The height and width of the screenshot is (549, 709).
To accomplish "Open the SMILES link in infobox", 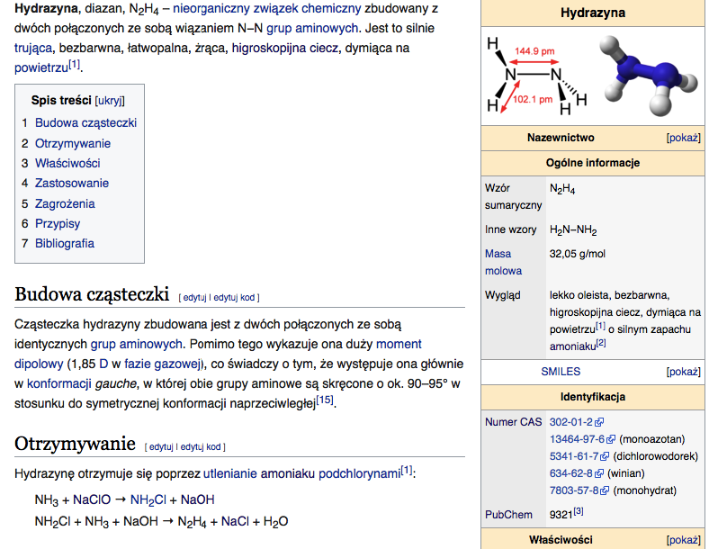I will coord(561,372).
